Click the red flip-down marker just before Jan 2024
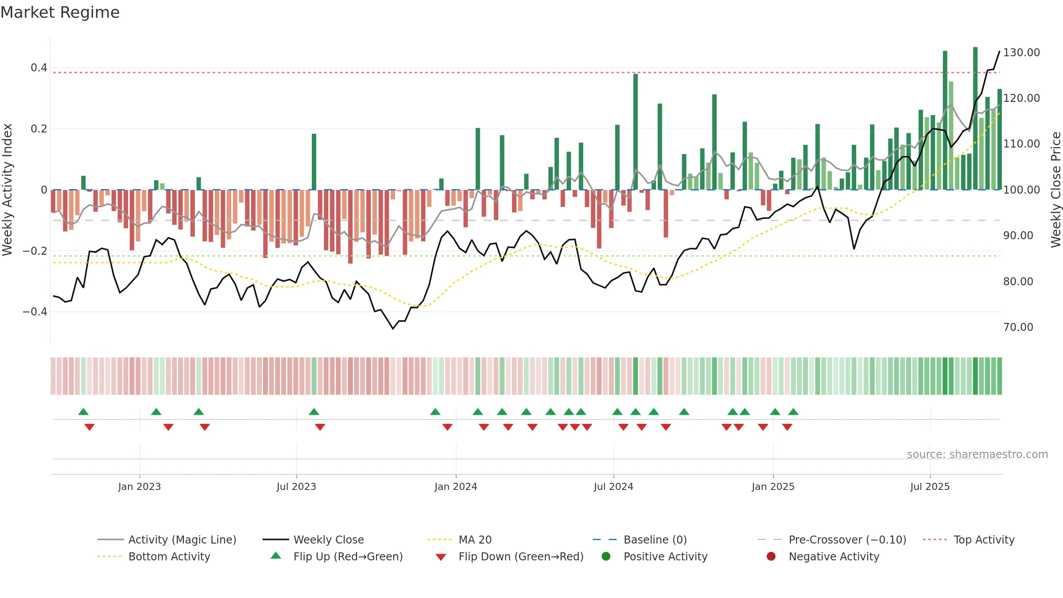 [x=447, y=427]
